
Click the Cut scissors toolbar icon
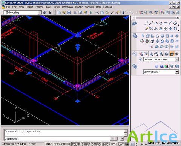[x=97, y=12]
